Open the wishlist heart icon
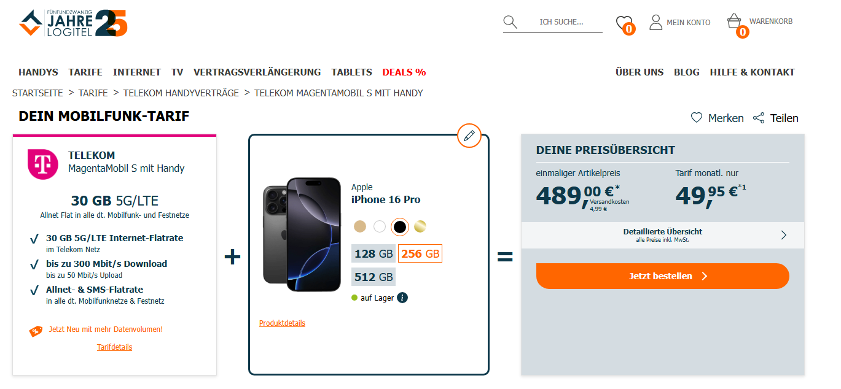 point(624,23)
